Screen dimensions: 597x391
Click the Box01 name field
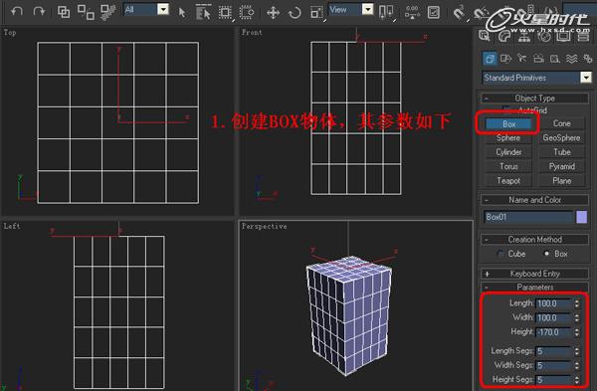tap(528, 217)
